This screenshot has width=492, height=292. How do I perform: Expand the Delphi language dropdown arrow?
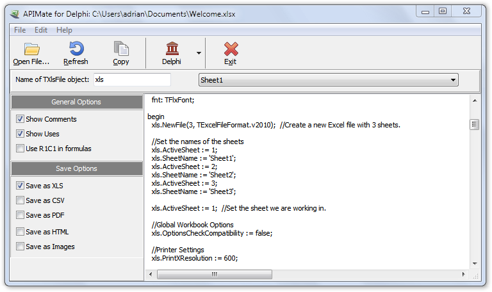tap(199, 54)
